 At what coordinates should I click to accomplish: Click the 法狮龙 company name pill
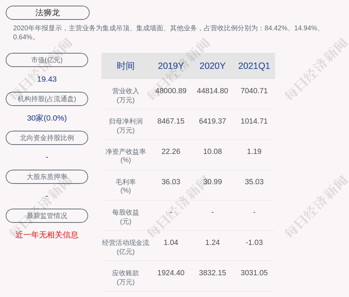click(x=48, y=13)
